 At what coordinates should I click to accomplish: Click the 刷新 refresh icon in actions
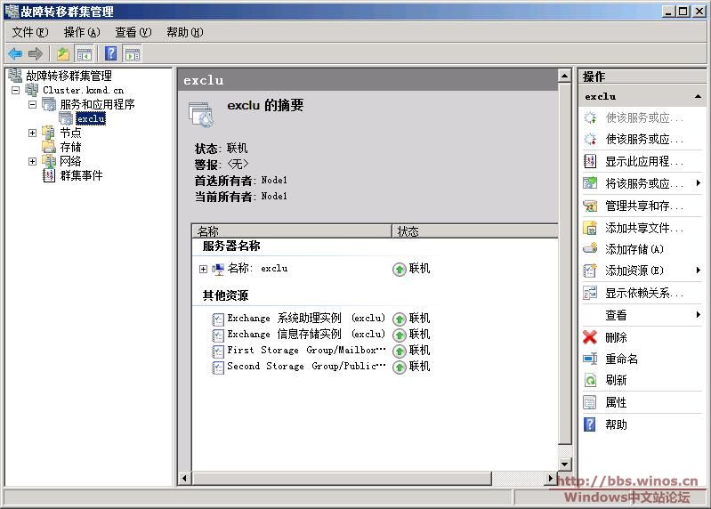pos(589,380)
